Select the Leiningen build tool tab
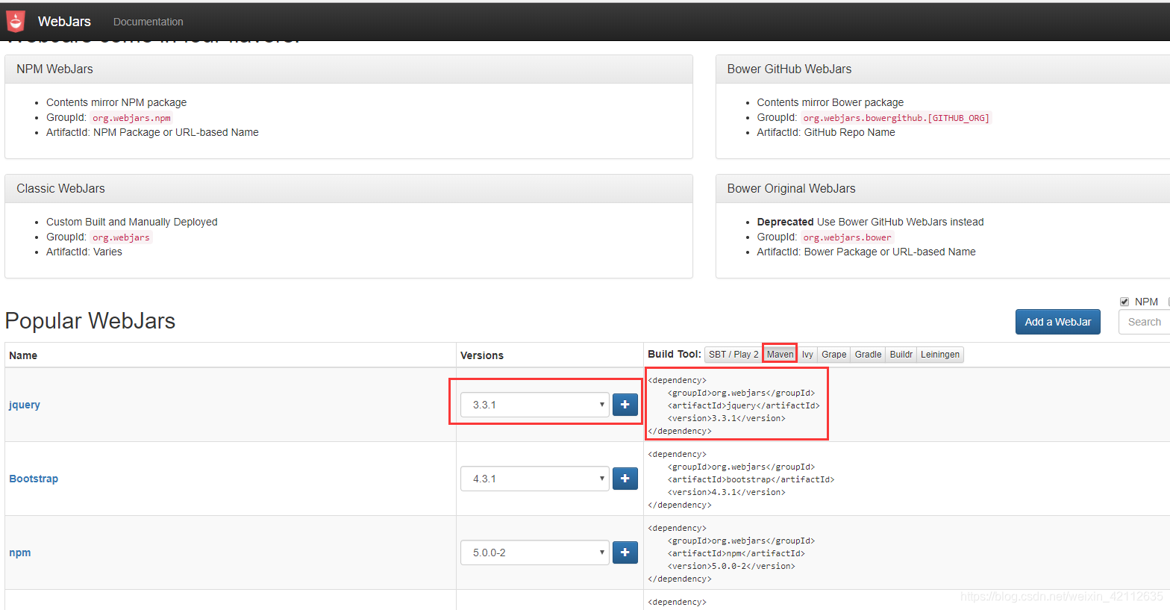This screenshot has width=1170, height=610. pos(939,355)
